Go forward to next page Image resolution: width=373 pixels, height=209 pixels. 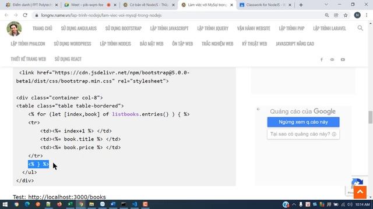point(16,15)
